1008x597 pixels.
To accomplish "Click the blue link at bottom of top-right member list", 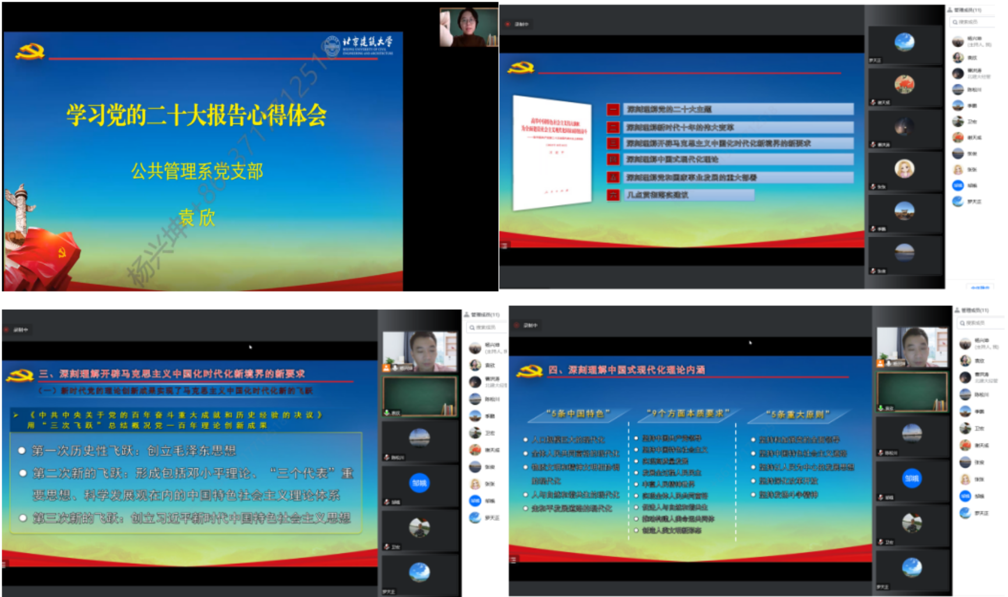I will pos(980,287).
